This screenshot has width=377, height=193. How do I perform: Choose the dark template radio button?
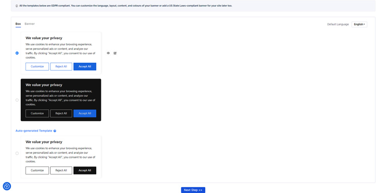[x=17, y=100]
